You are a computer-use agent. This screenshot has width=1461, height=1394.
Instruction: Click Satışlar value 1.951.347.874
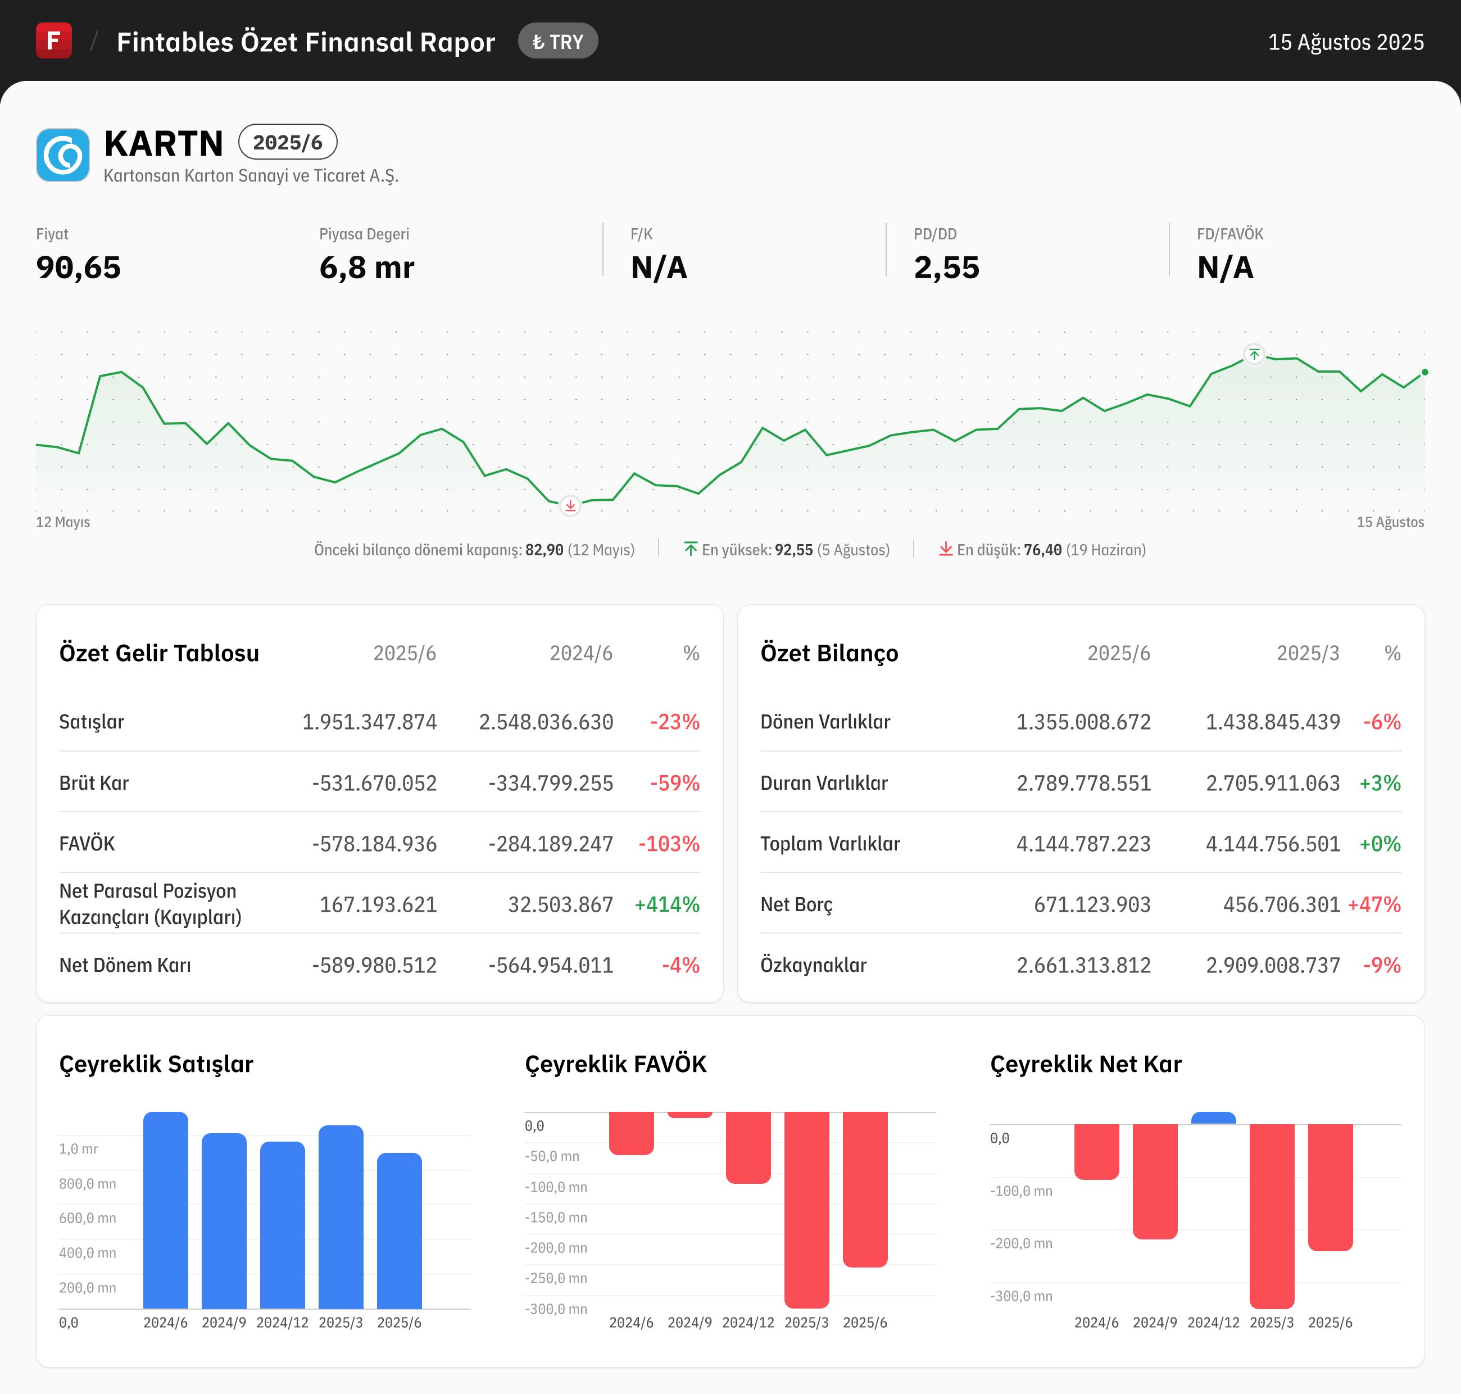point(369,722)
